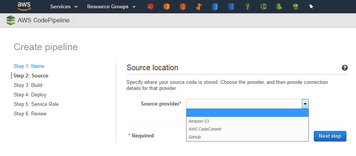Select Step 5: Service Role in sidebar
356x156 pixels.
click(36, 104)
